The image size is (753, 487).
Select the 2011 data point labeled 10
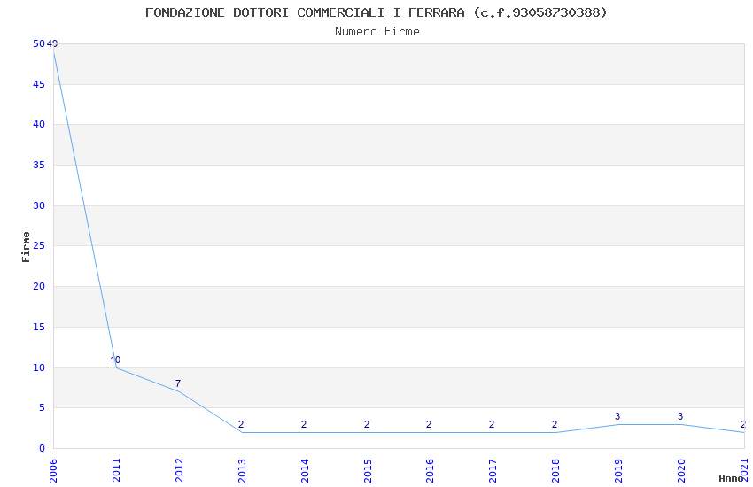pyautogui.click(x=116, y=367)
